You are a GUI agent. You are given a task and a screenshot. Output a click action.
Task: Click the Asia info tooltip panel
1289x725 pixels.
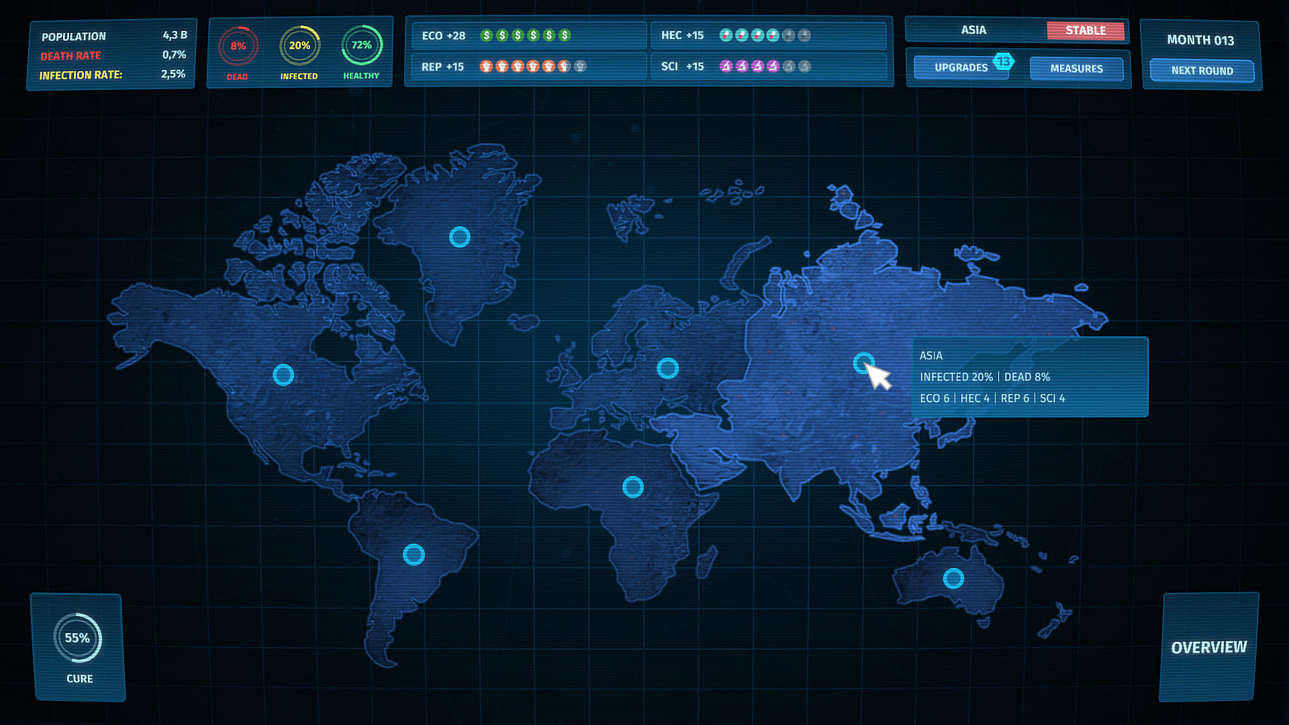(x=1030, y=377)
